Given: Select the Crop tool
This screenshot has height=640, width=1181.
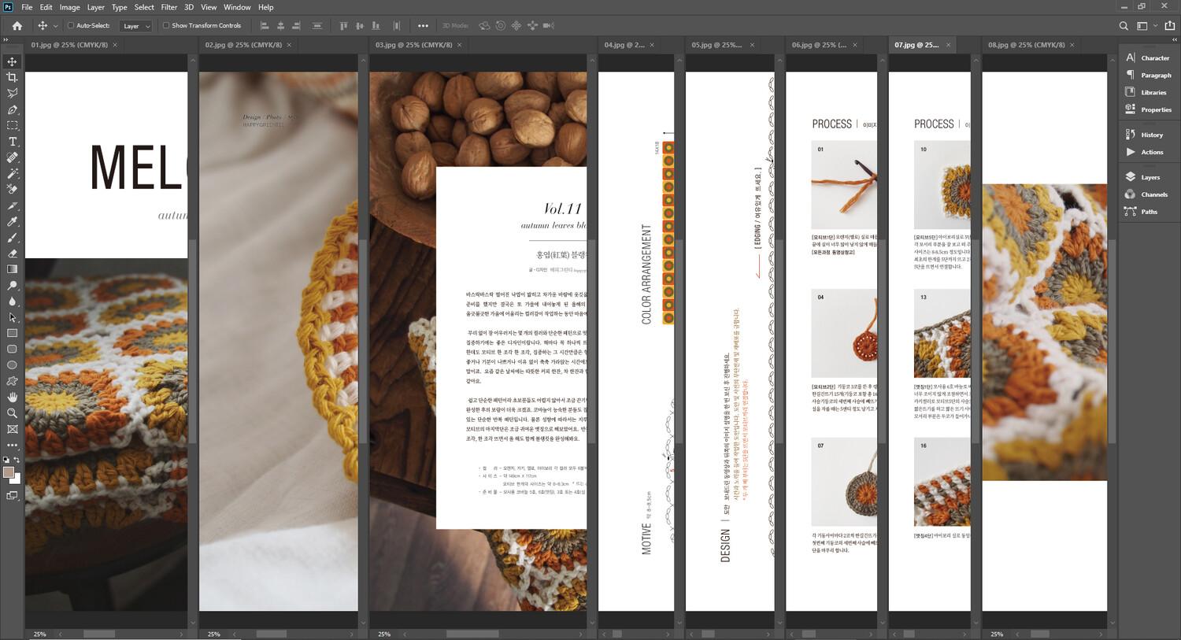Looking at the screenshot, I should (12, 77).
